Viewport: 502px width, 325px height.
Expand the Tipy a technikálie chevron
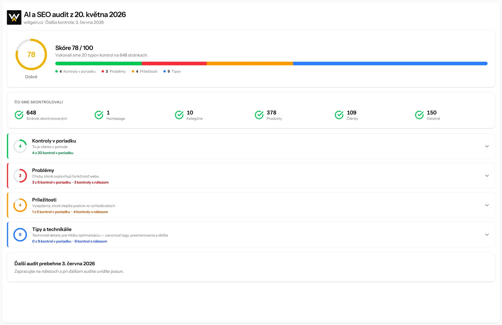[x=487, y=234]
